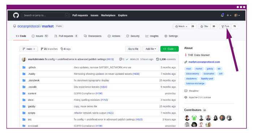Go to Explore
The width and height of the screenshot is (253, 133).
pyautogui.click(x=123, y=15)
